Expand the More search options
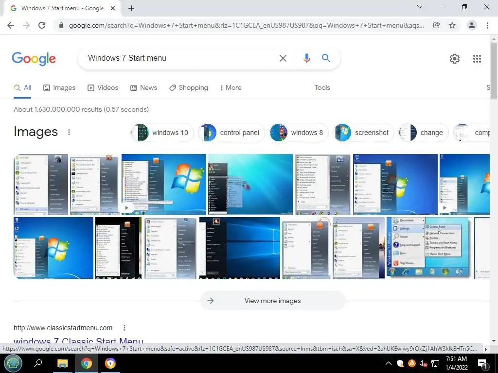498x373 pixels. coord(231,88)
